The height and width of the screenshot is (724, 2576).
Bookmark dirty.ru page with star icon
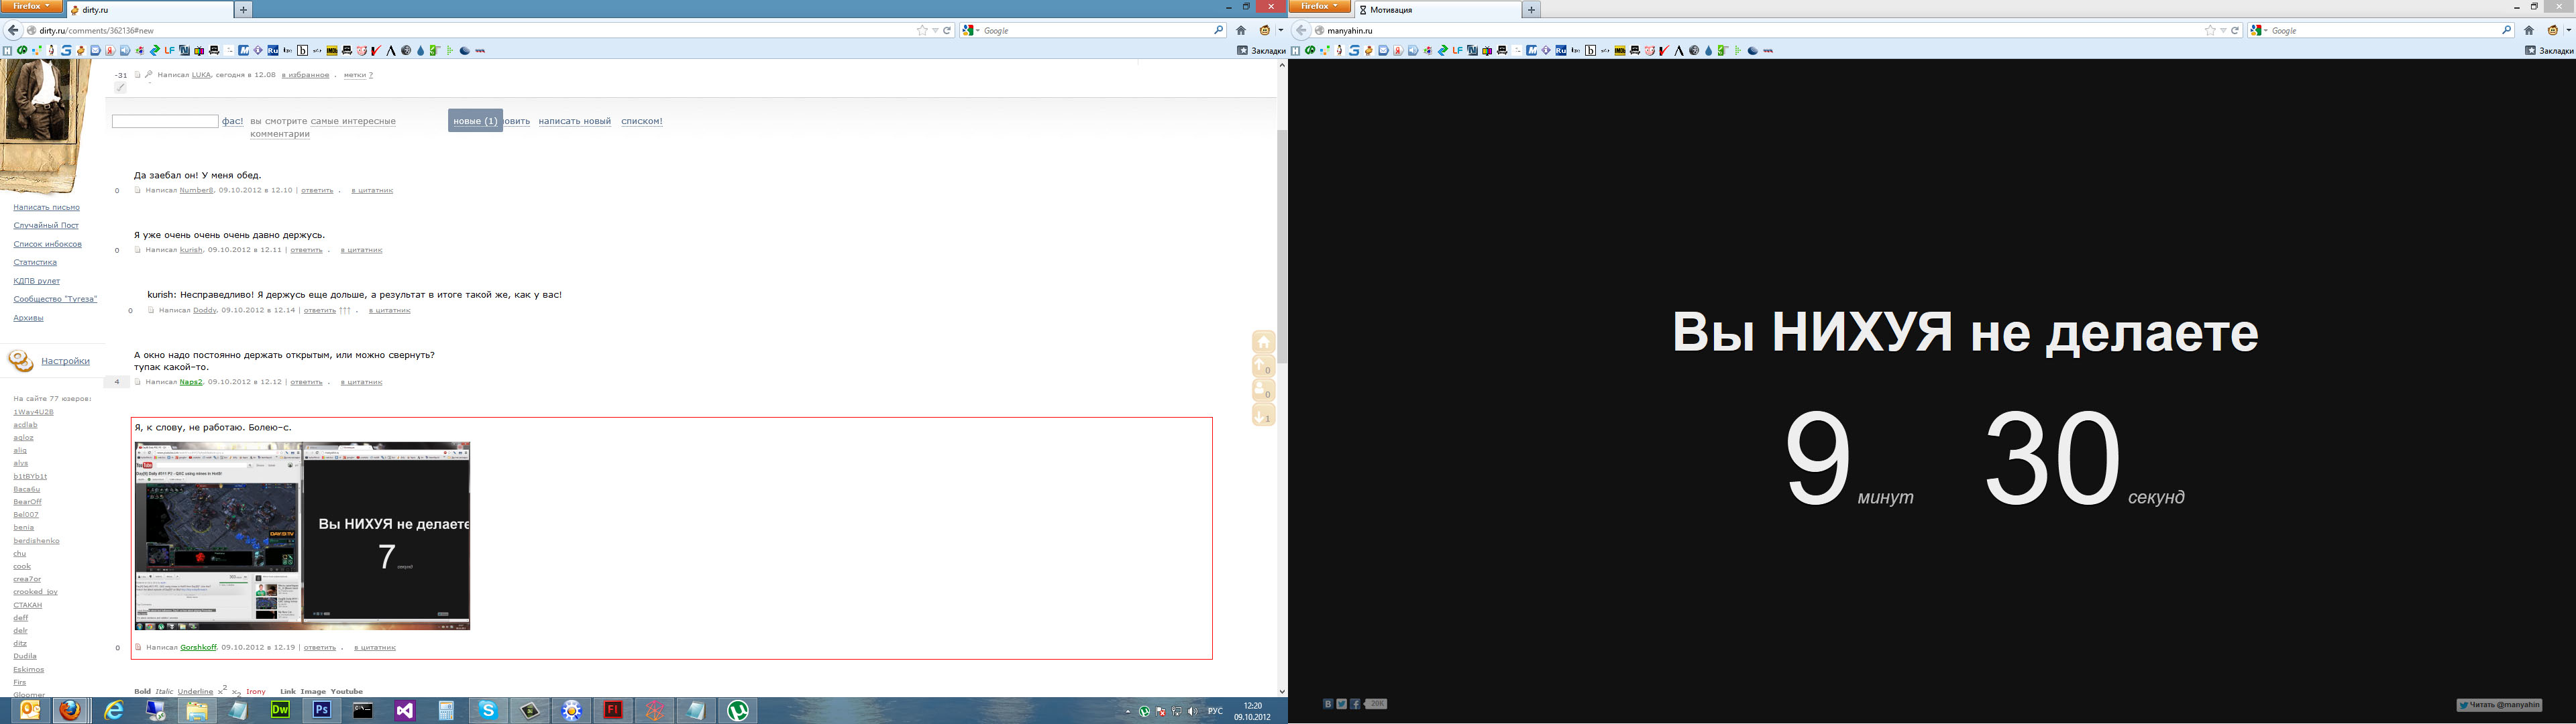tap(922, 30)
